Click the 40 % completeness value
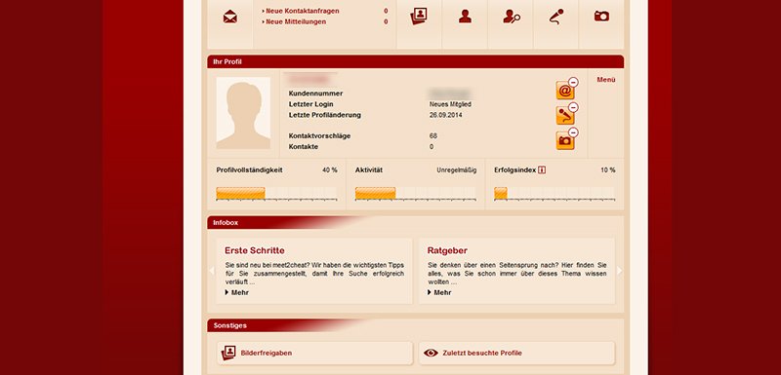Image resolution: width=781 pixels, height=375 pixels. 330,169
